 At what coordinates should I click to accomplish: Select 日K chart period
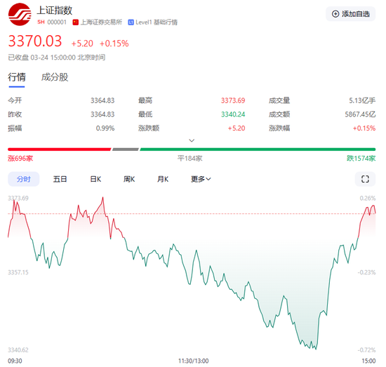[95, 179]
